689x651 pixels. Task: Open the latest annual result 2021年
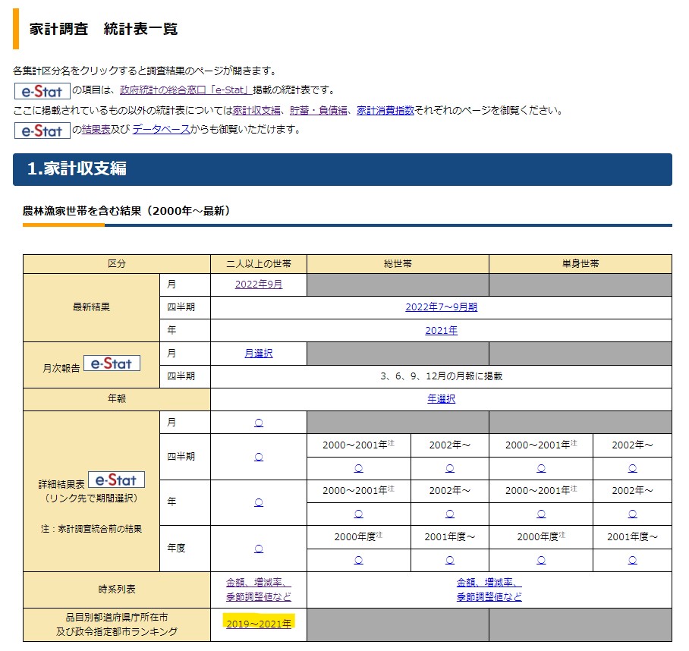(x=441, y=330)
